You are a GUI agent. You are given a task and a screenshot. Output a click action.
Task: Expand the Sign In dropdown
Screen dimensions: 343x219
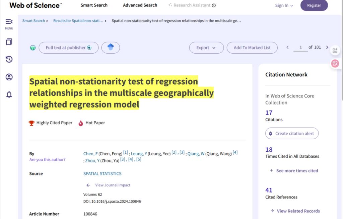point(284,5)
